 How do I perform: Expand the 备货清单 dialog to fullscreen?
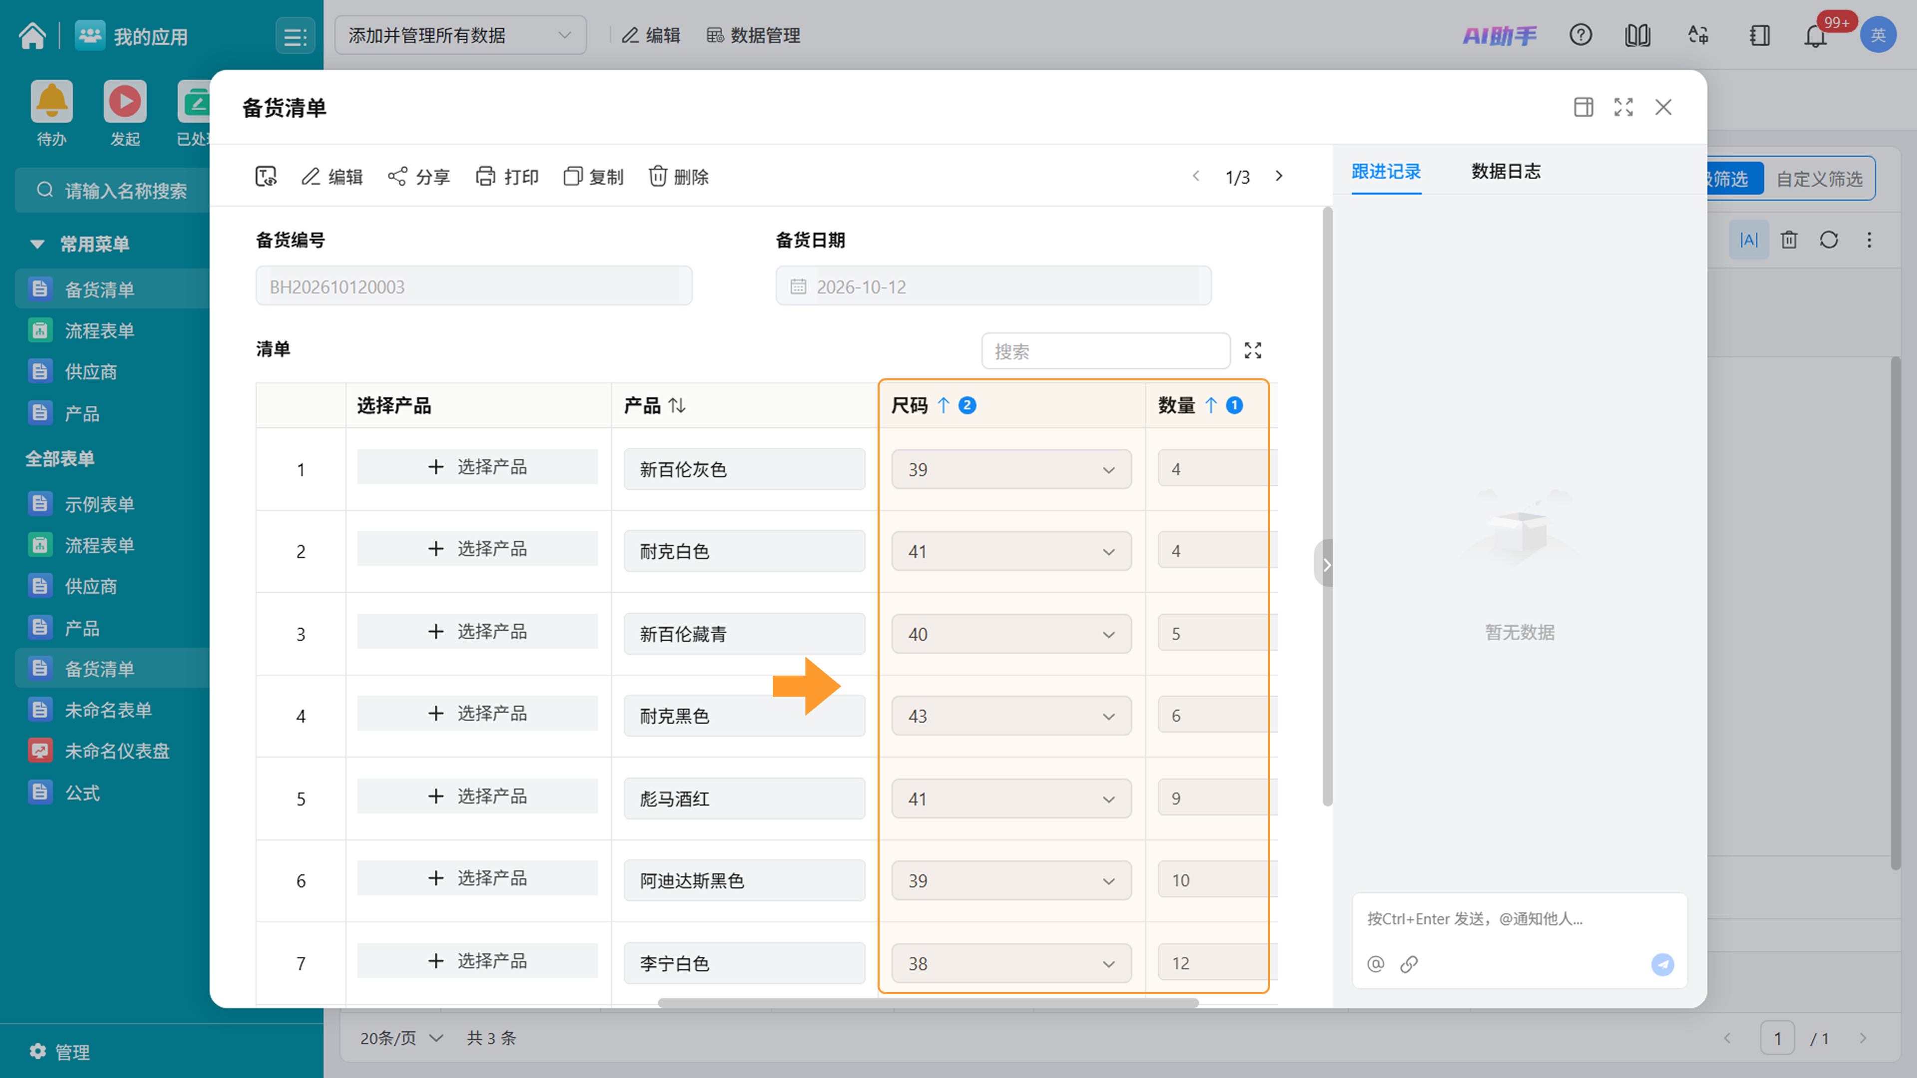click(1624, 107)
